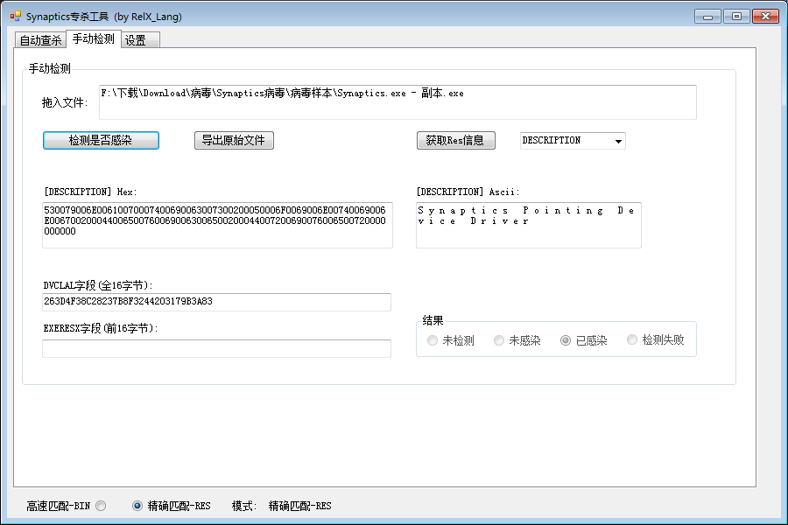Maximize the Synaptics专杀工具 window
Image resolution: width=788 pixels, height=525 pixels.
tap(736, 17)
